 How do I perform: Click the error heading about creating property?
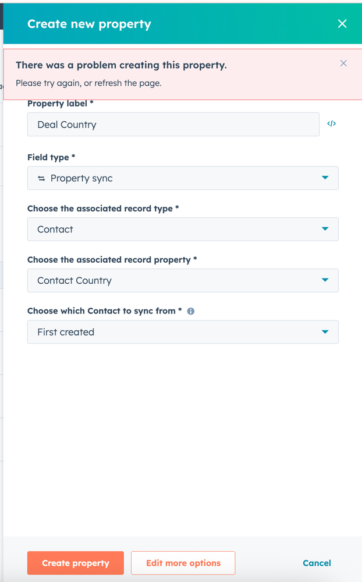121,65
